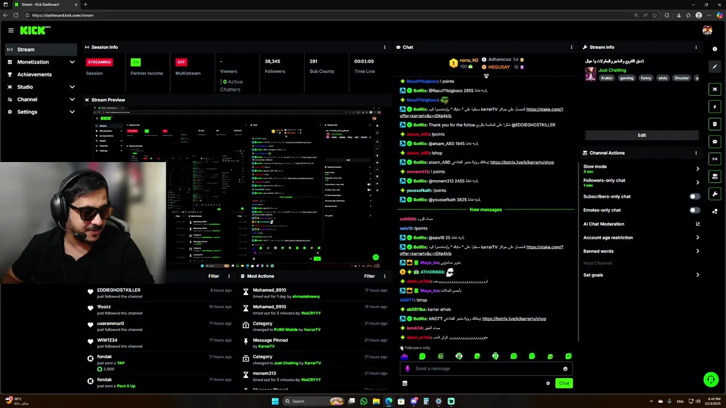Toggle Emotes-only chat switch
726x408 pixels.
[695, 210]
